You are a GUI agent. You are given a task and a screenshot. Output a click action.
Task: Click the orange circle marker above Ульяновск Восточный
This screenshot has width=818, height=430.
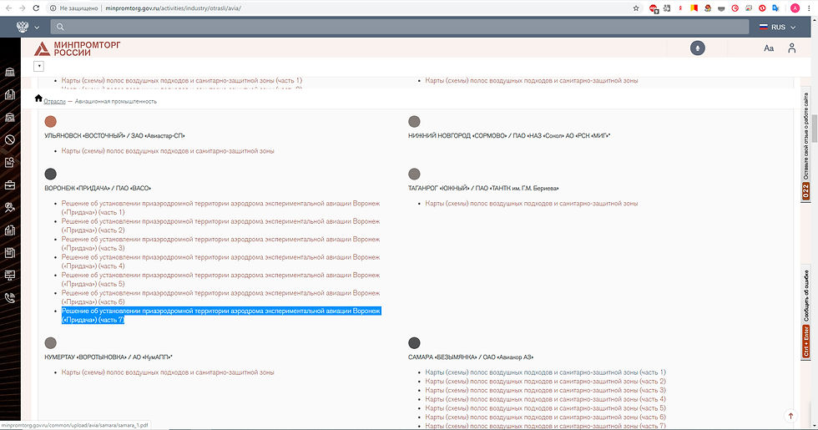[51, 122]
